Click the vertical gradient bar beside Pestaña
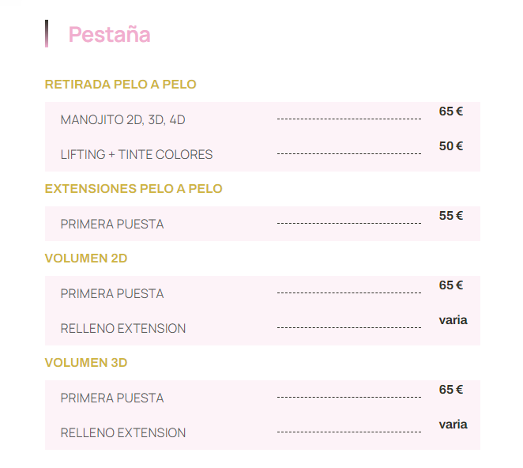Image resolution: width=523 pixels, height=468 pixels. coord(47,34)
